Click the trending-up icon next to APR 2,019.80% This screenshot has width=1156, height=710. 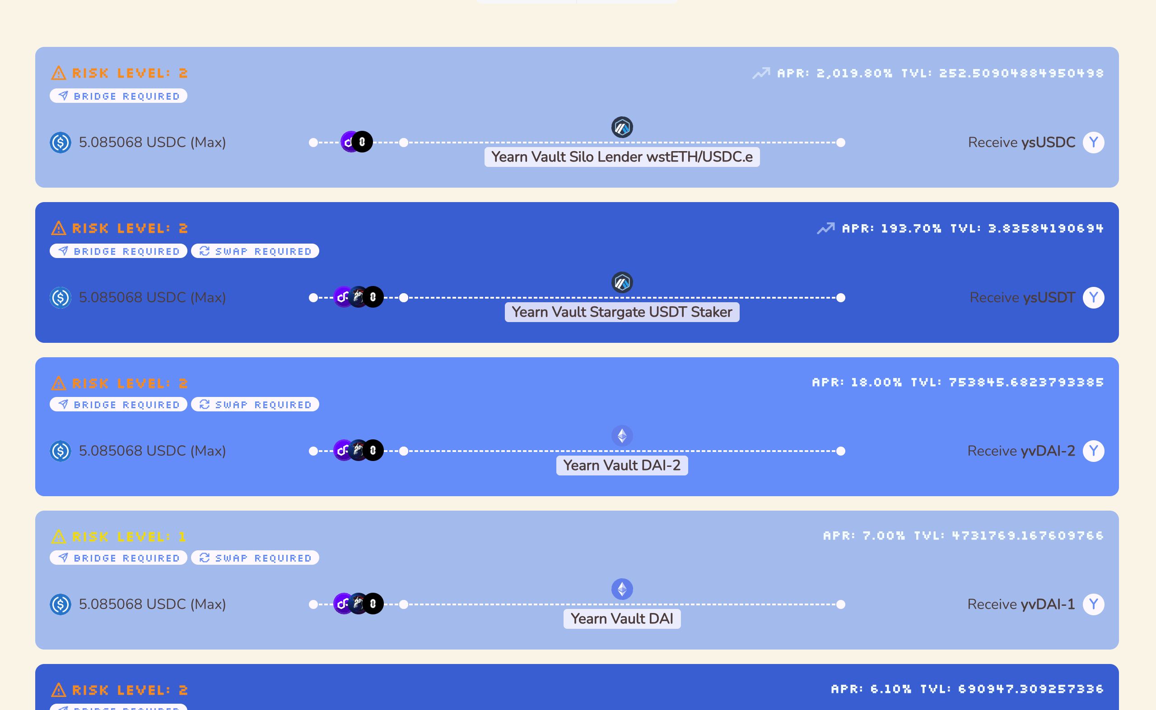coord(761,73)
